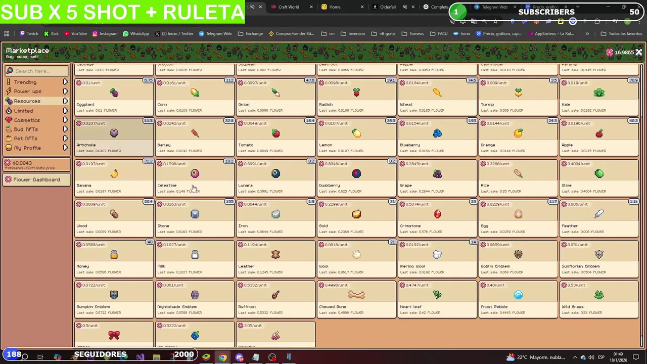Open the Eggplant listing icon
647x364 pixels.
pos(114,93)
